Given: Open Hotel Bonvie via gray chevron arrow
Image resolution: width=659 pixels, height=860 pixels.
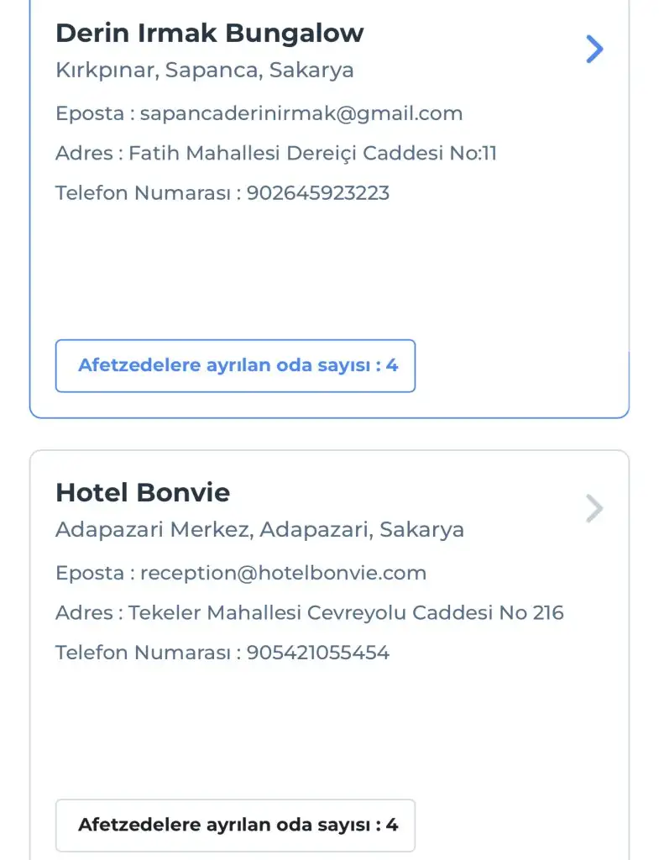Looking at the screenshot, I should 594,509.
